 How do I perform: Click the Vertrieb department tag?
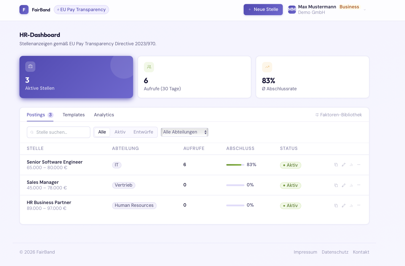(x=124, y=185)
